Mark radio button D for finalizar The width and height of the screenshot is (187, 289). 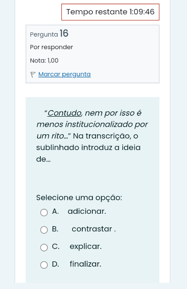click(x=44, y=265)
